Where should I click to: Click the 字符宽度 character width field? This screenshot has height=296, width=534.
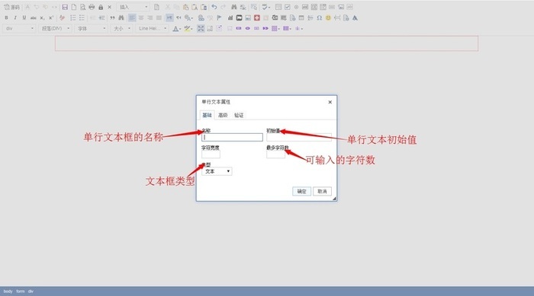click(x=211, y=154)
